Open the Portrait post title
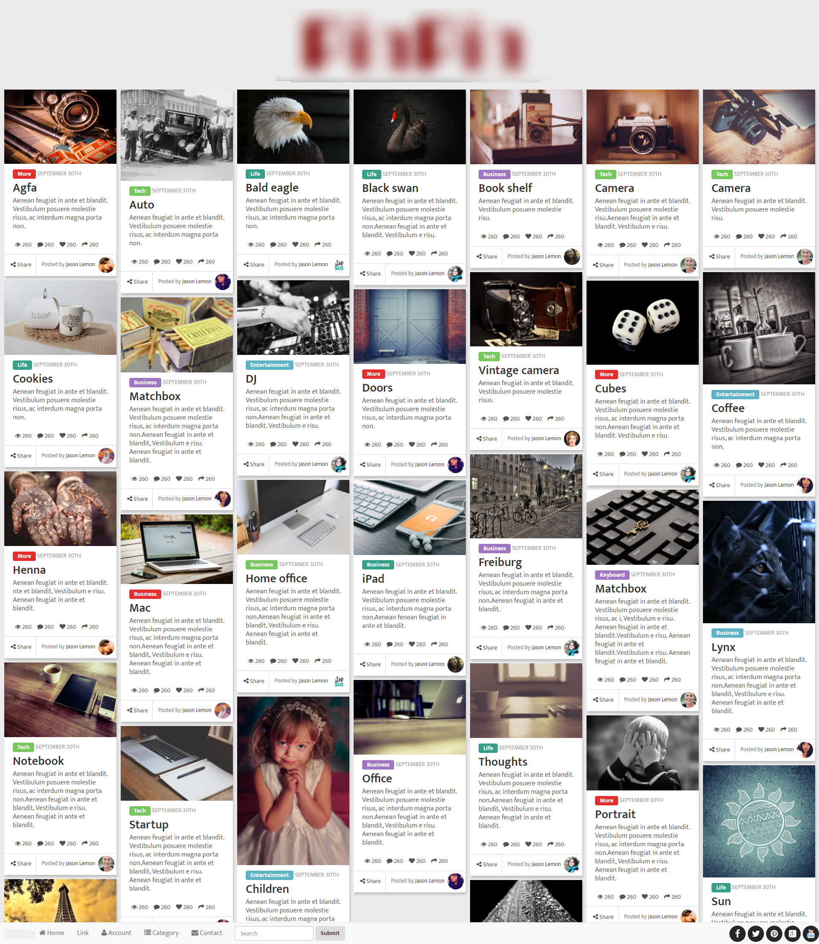Image resolution: width=819 pixels, height=944 pixels. point(615,814)
